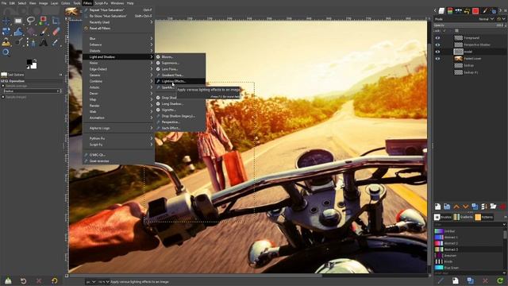Expand the Alpha to Logo submenu
508x286 pixels.
(x=118, y=128)
